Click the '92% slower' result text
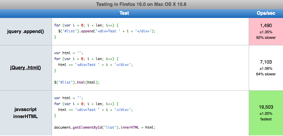This screenshot has width=283, height=136. 266,38
